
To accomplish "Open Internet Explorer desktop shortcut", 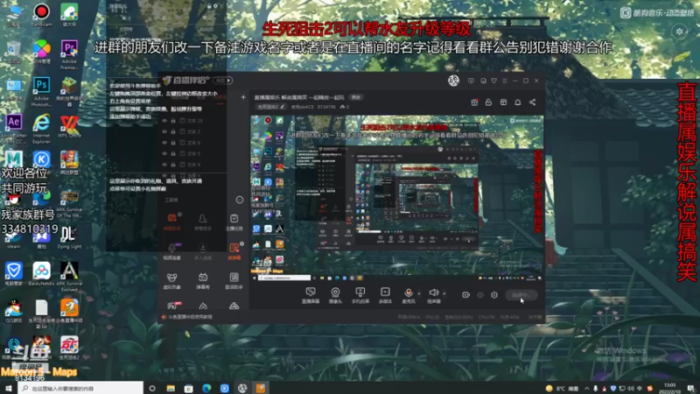I will [41, 129].
